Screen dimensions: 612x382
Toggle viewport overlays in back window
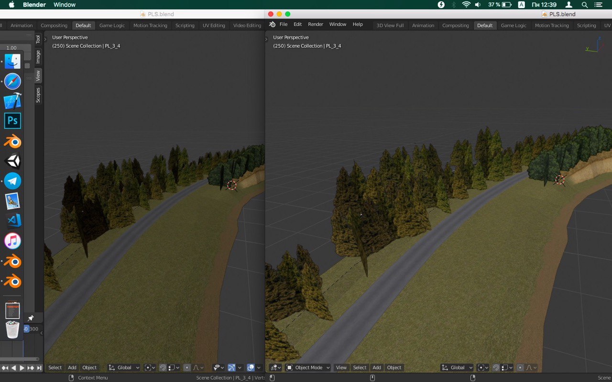pos(251,368)
